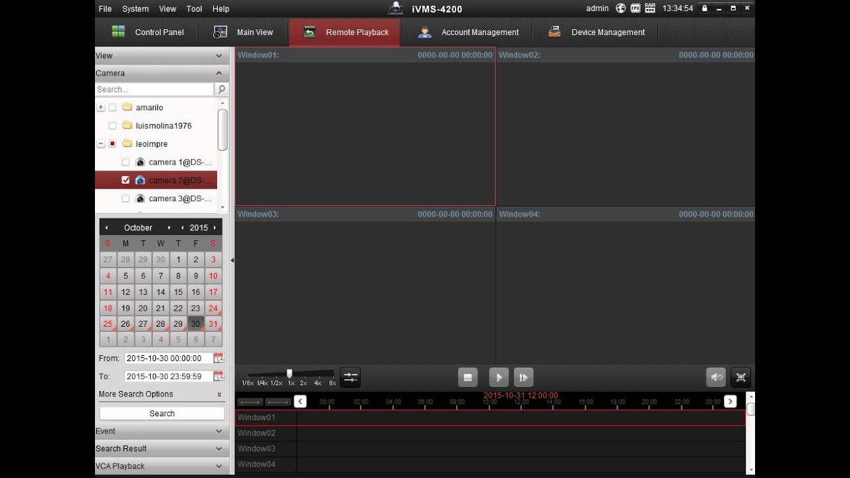Click the camera 3 dome icon
Screen dimensions: 850x478
coord(140,199)
